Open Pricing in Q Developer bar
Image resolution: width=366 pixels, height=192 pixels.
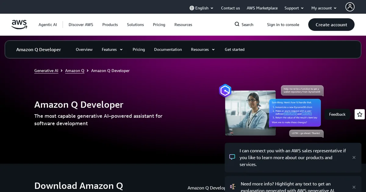pos(139,49)
